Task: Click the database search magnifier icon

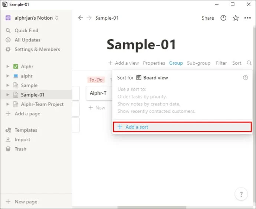Action: click(249, 63)
